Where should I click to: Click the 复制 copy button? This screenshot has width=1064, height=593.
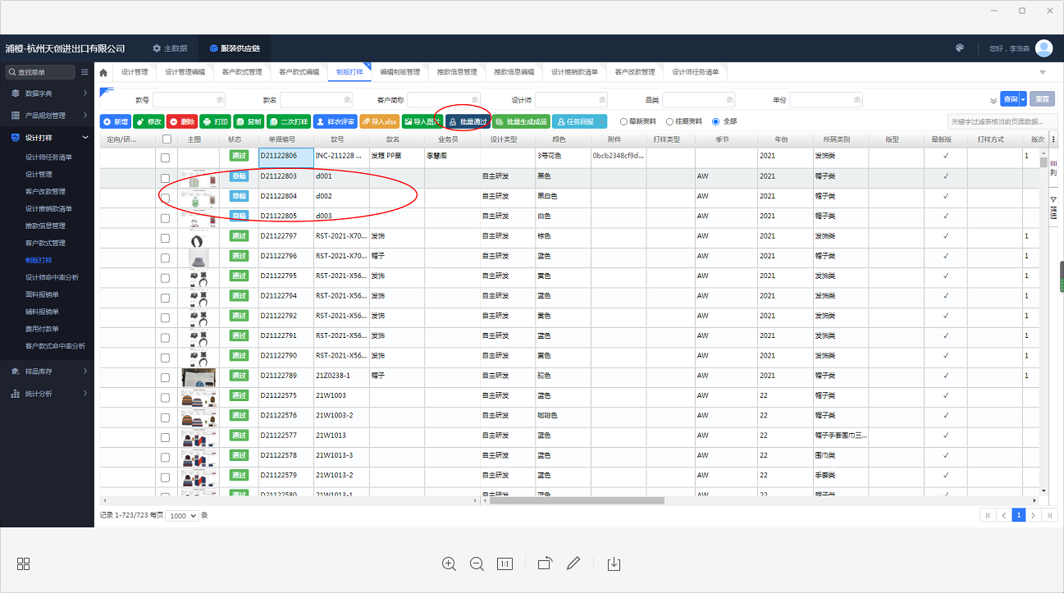pos(249,121)
